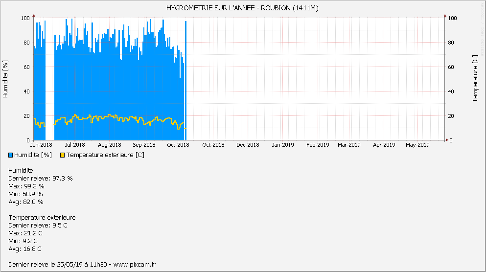Click the Humidite [%] legend label

(x=33, y=155)
